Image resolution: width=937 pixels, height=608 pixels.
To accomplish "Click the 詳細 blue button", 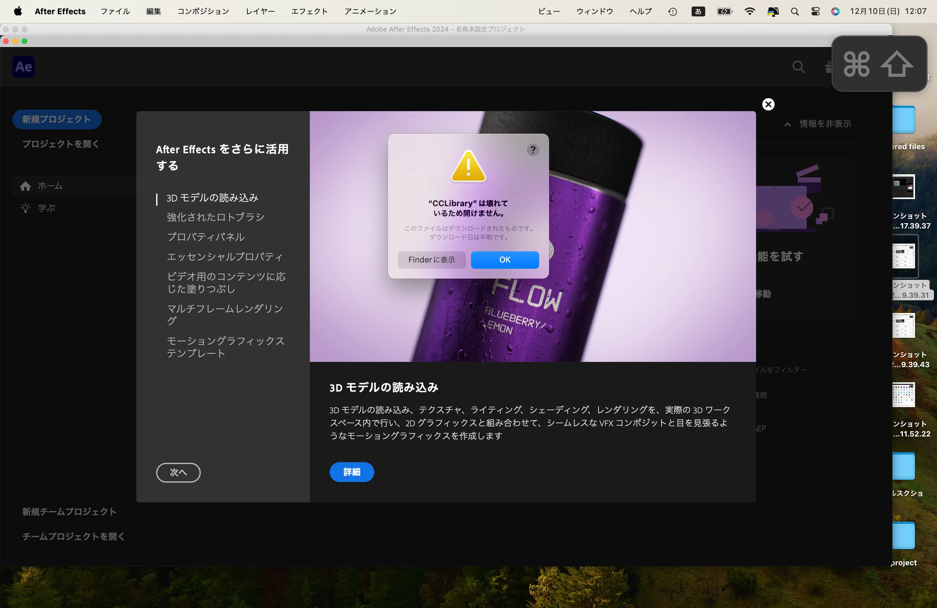I will tap(352, 472).
